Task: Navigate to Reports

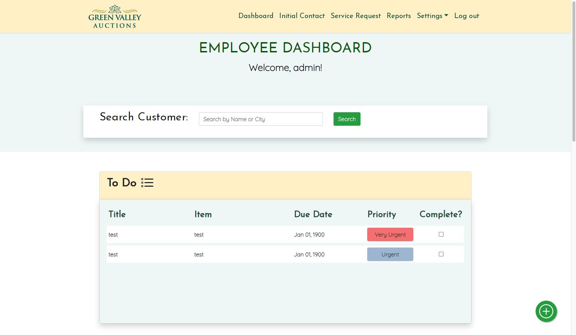Action: [398, 16]
